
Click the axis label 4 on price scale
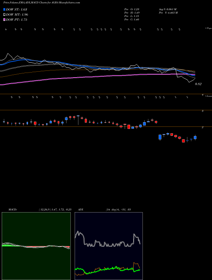coord(203,95)
